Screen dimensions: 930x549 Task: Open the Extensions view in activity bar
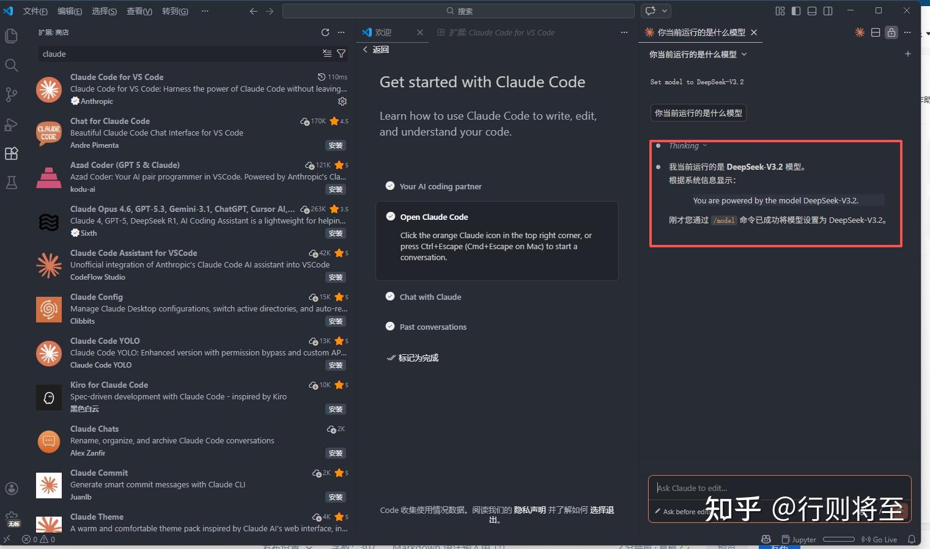11,153
